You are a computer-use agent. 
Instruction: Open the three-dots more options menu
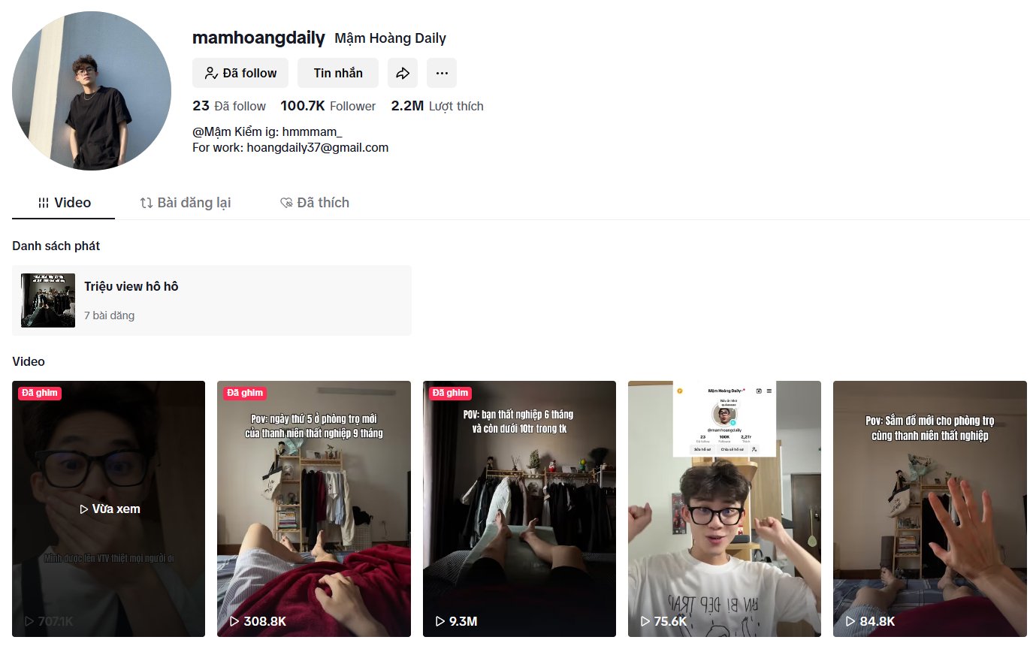coord(442,73)
